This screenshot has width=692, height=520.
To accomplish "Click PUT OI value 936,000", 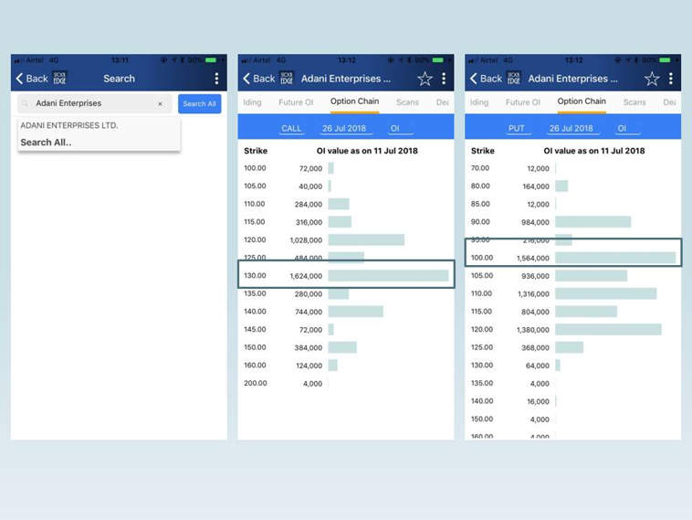I will click(x=535, y=276).
